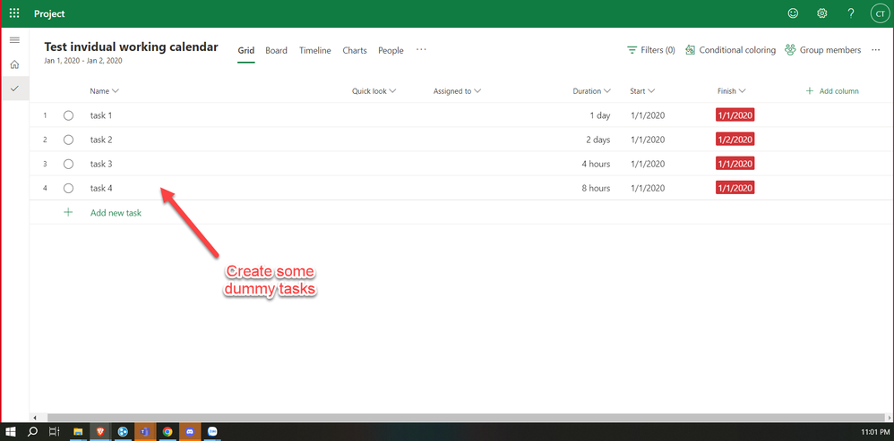Click the 2 days duration cell

[x=597, y=140]
